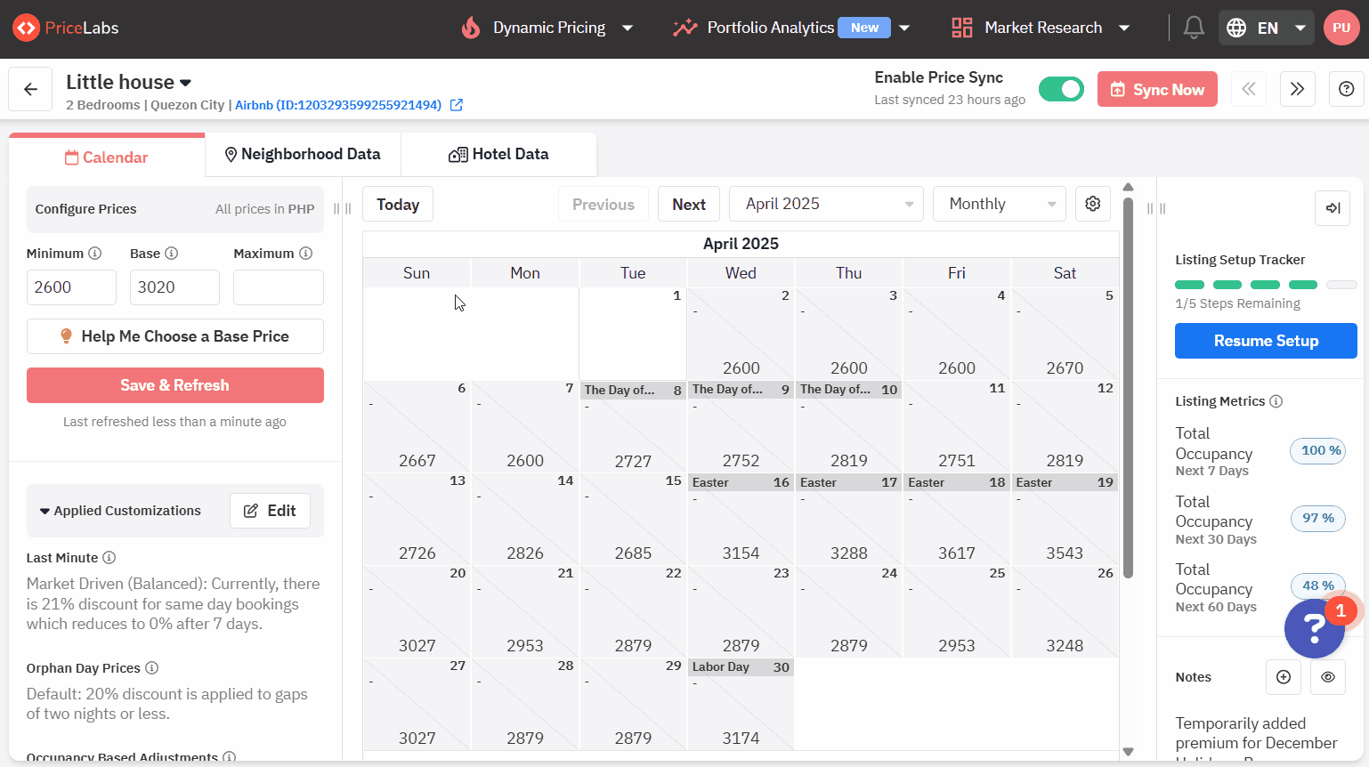Open the PU user avatar menu
The height and width of the screenshot is (767, 1369).
pyautogui.click(x=1341, y=28)
